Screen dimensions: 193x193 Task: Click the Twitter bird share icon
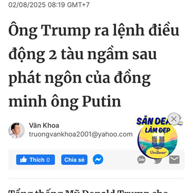point(157,161)
